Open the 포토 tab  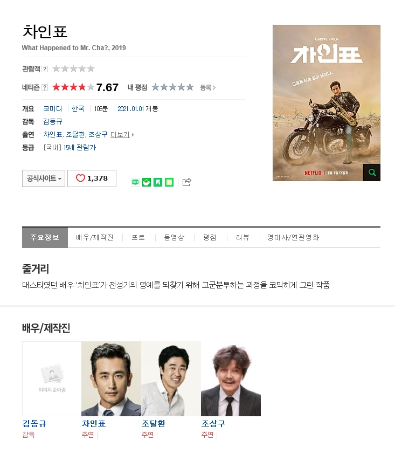point(138,237)
